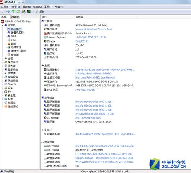Select Realtek PCIE CardReader row
The height and width of the screenshot is (173, 191).
point(73,150)
